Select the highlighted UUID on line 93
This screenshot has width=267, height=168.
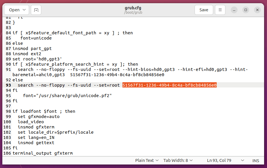coord(170,85)
